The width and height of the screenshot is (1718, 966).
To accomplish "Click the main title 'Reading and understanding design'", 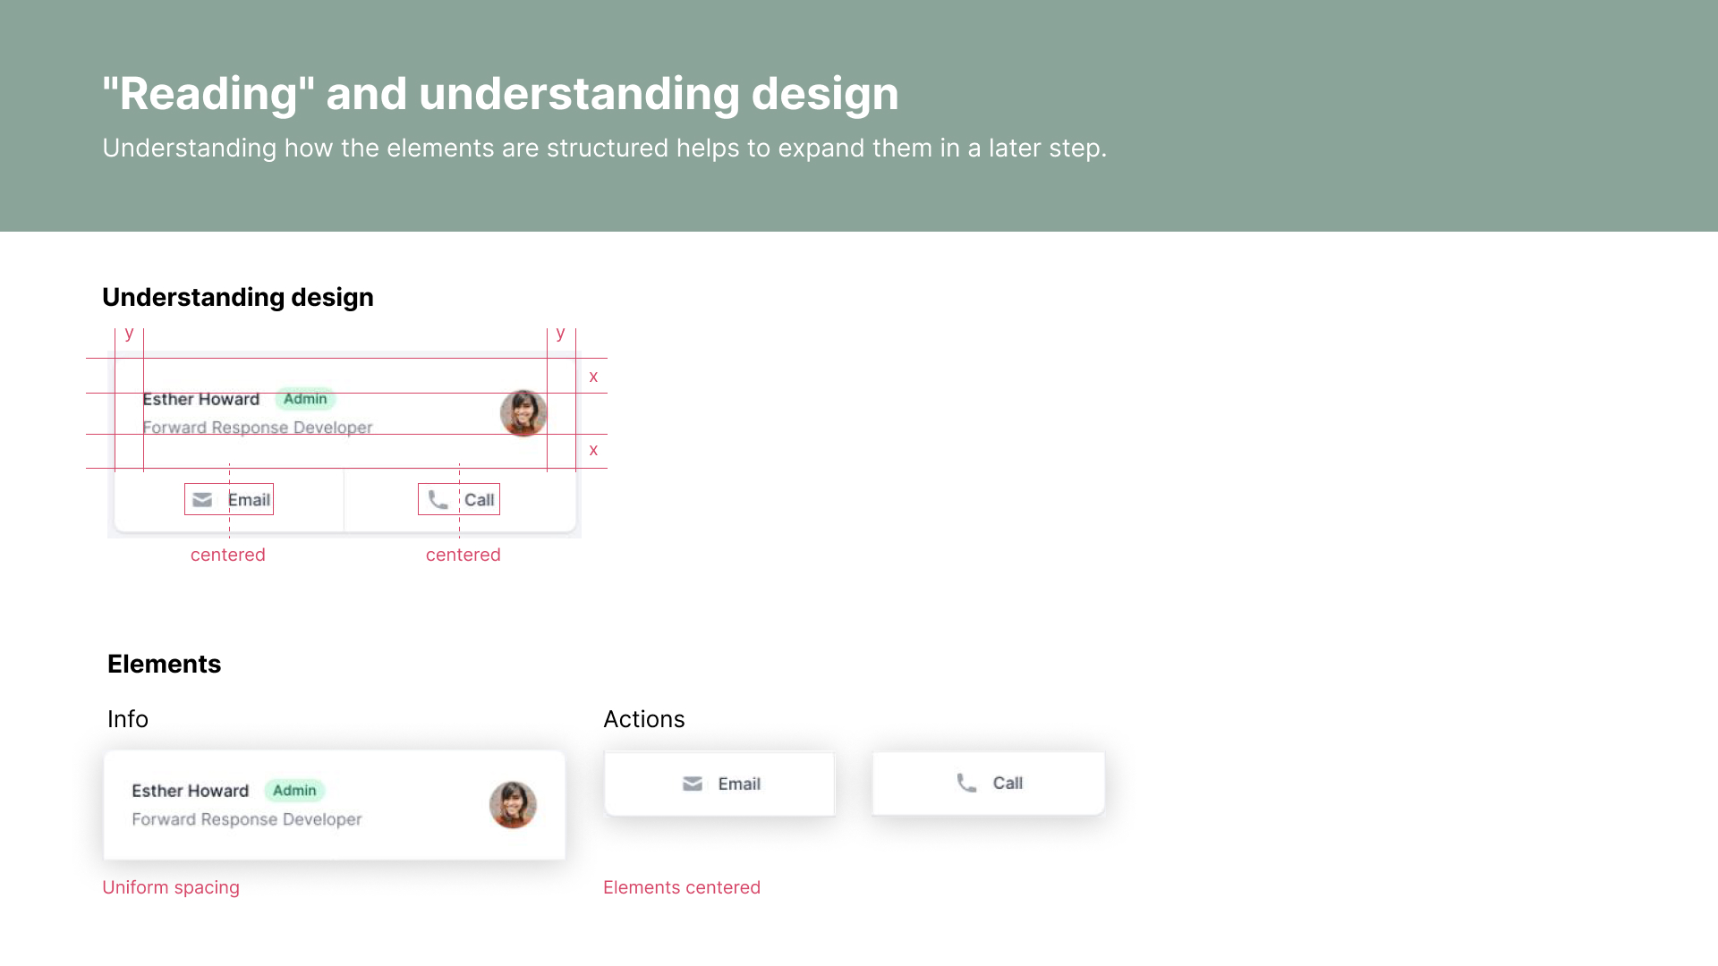I will click(500, 94).
